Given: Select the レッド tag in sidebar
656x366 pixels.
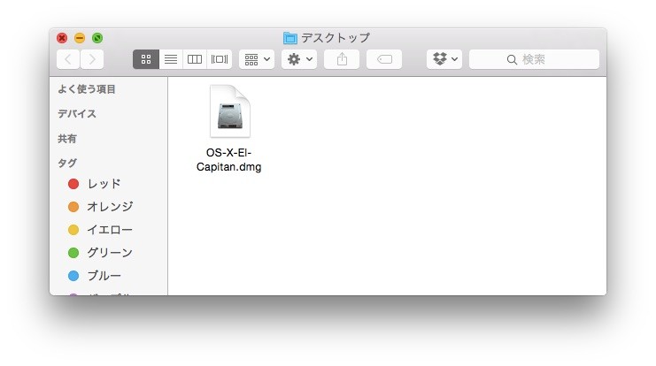Looking at the screenshot, I should [109, 184].
